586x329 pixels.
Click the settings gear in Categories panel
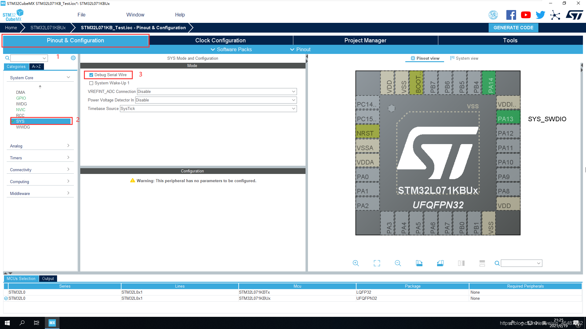[x=73, y=58]
